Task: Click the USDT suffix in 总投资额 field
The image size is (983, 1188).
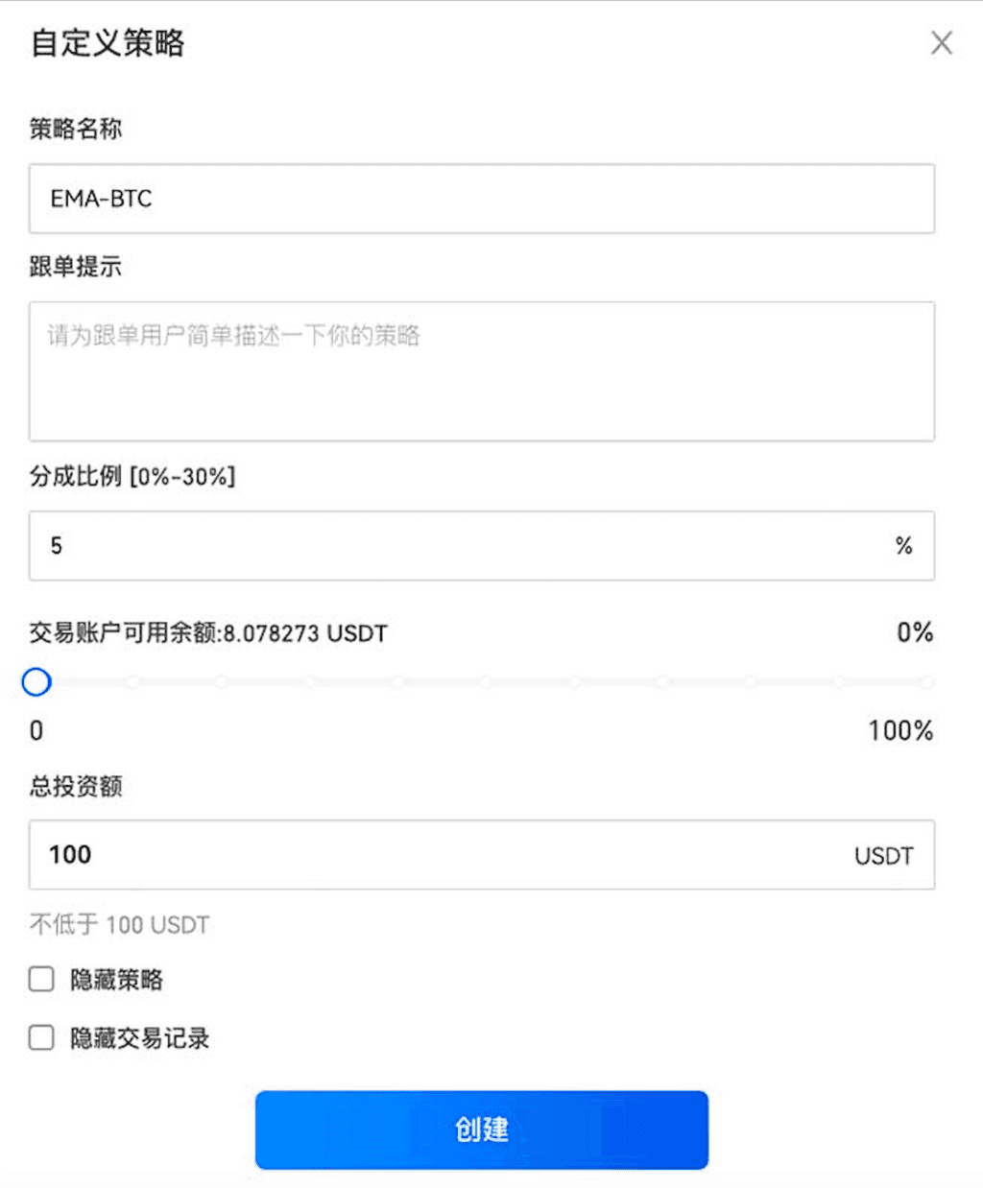Action: pyautogui.click(x=883, y=856)
